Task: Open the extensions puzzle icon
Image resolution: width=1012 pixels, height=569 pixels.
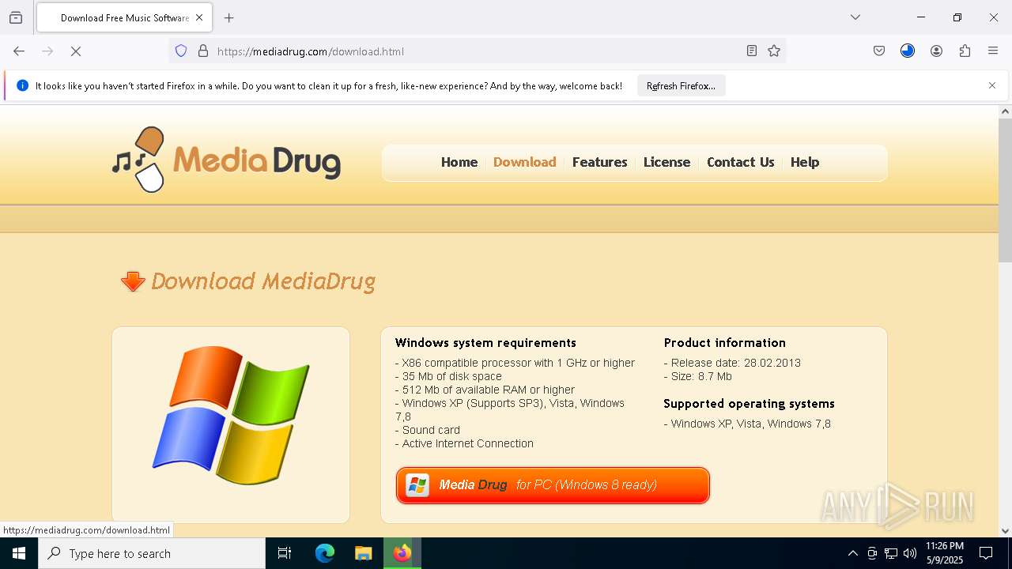Action: click(965, 51)
